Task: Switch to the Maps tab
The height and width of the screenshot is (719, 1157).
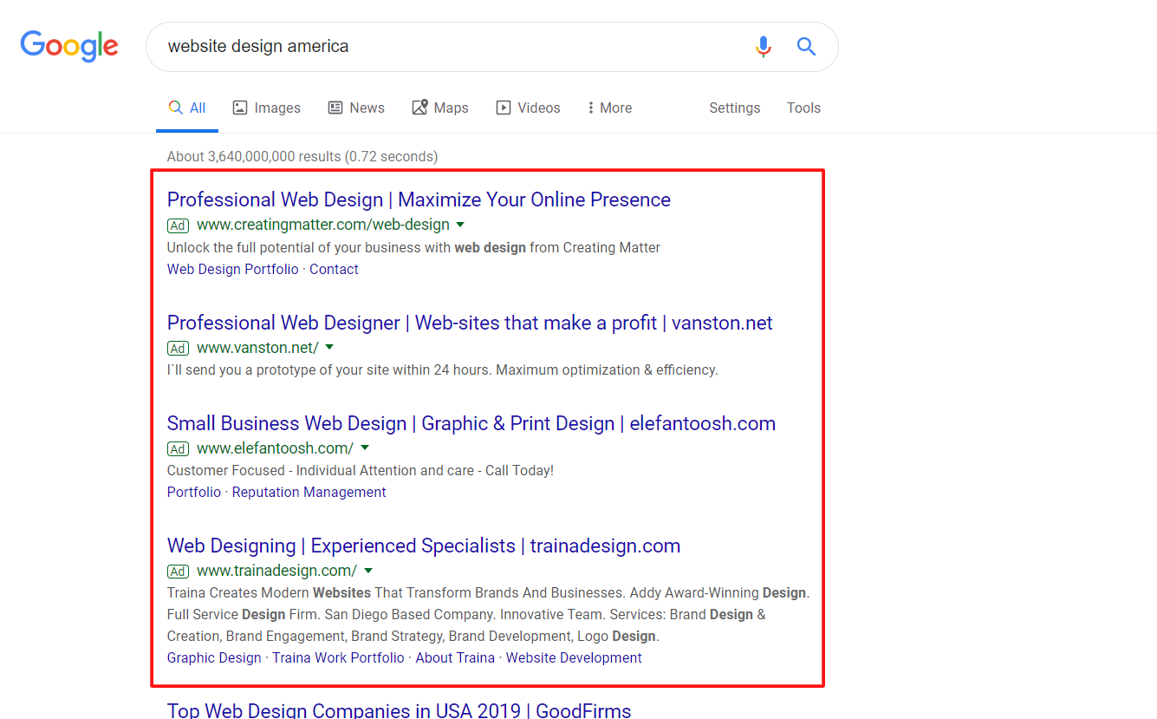Action: pos(440,108)
